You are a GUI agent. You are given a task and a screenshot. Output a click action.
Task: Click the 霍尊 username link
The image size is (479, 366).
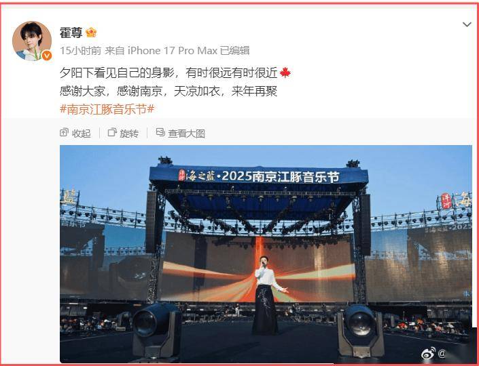[x=71, y=33]
